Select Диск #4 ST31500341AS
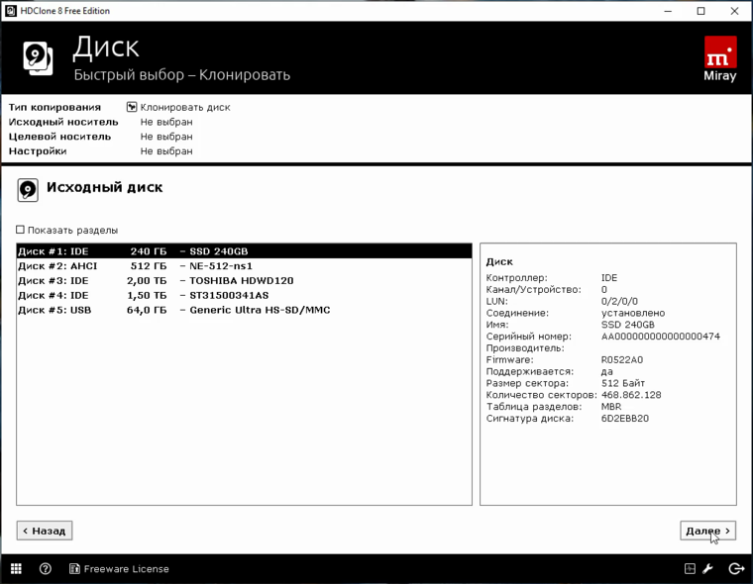The height and width of the screenshot is (584, 753). tap(244, 295)
